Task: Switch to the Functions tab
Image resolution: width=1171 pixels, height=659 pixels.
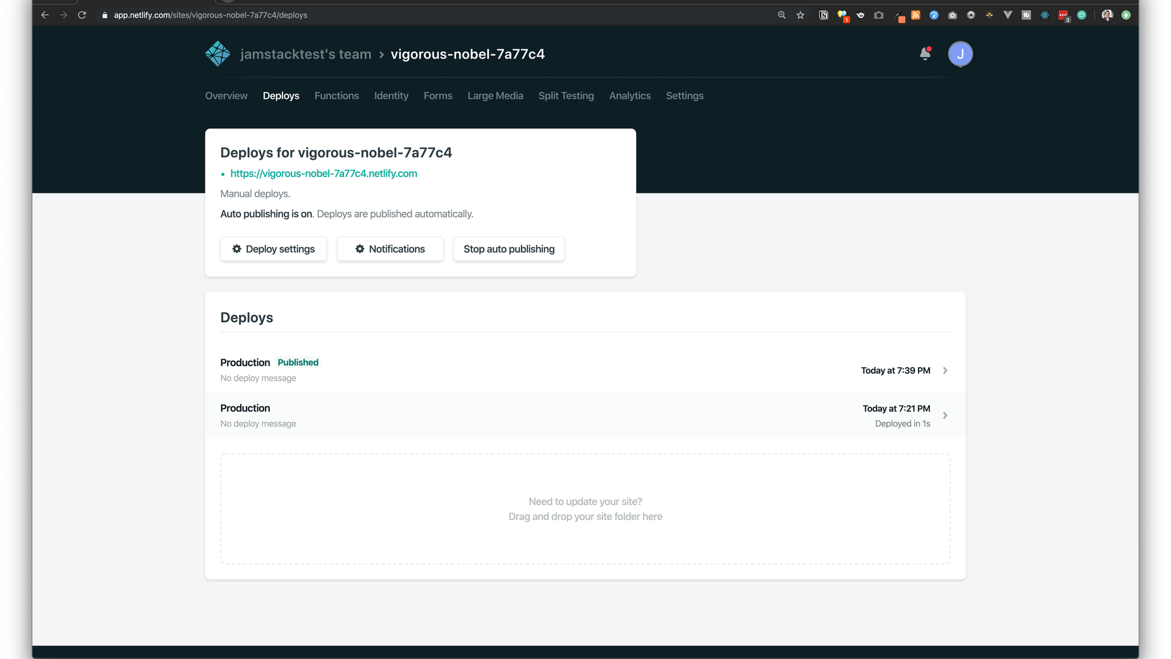Action: coord(337,96)
